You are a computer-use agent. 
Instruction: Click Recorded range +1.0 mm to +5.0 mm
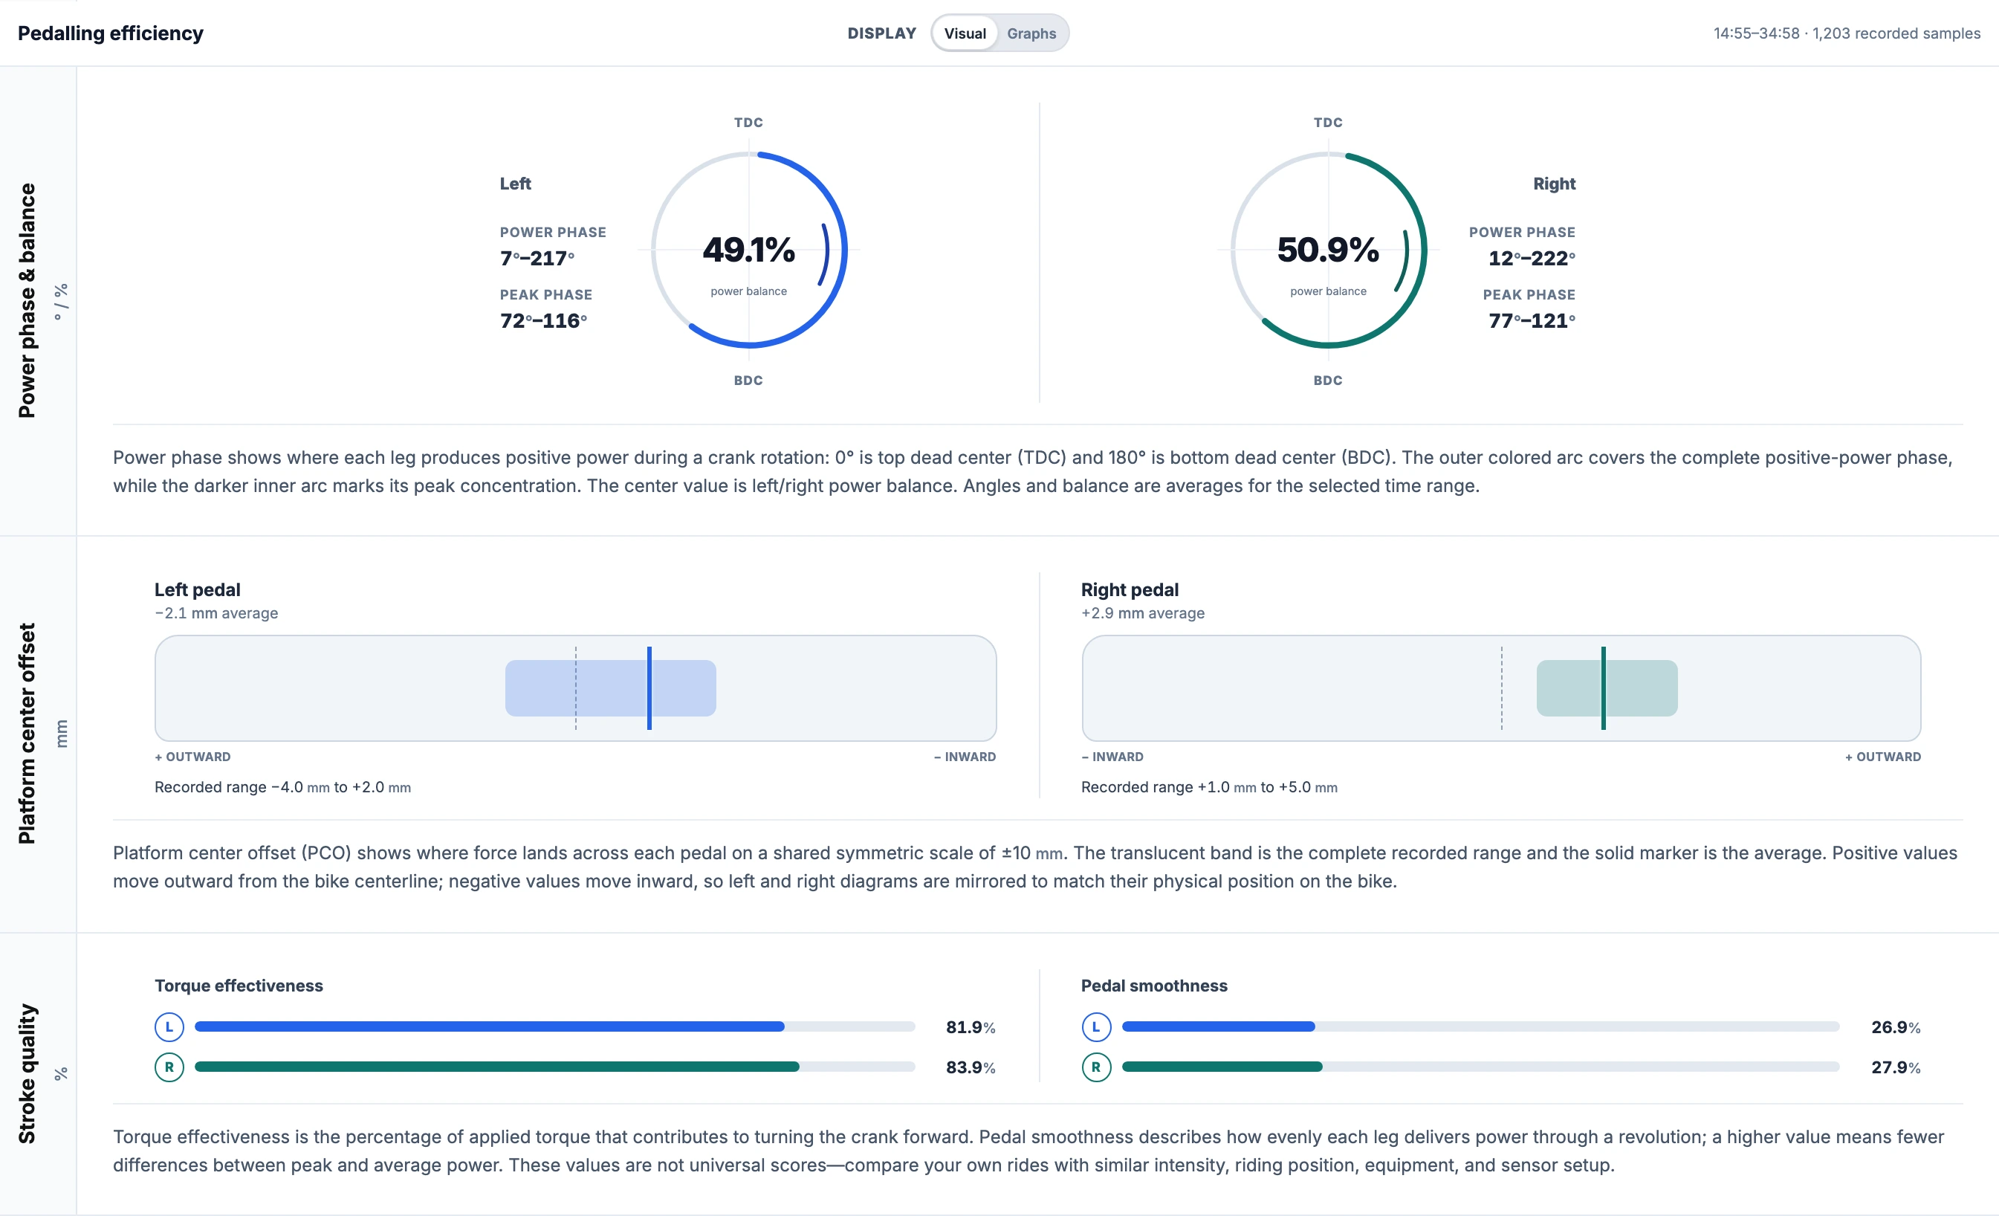pos(1210,787)
